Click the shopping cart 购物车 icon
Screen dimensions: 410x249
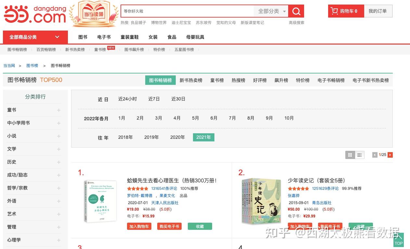[335, 11]
